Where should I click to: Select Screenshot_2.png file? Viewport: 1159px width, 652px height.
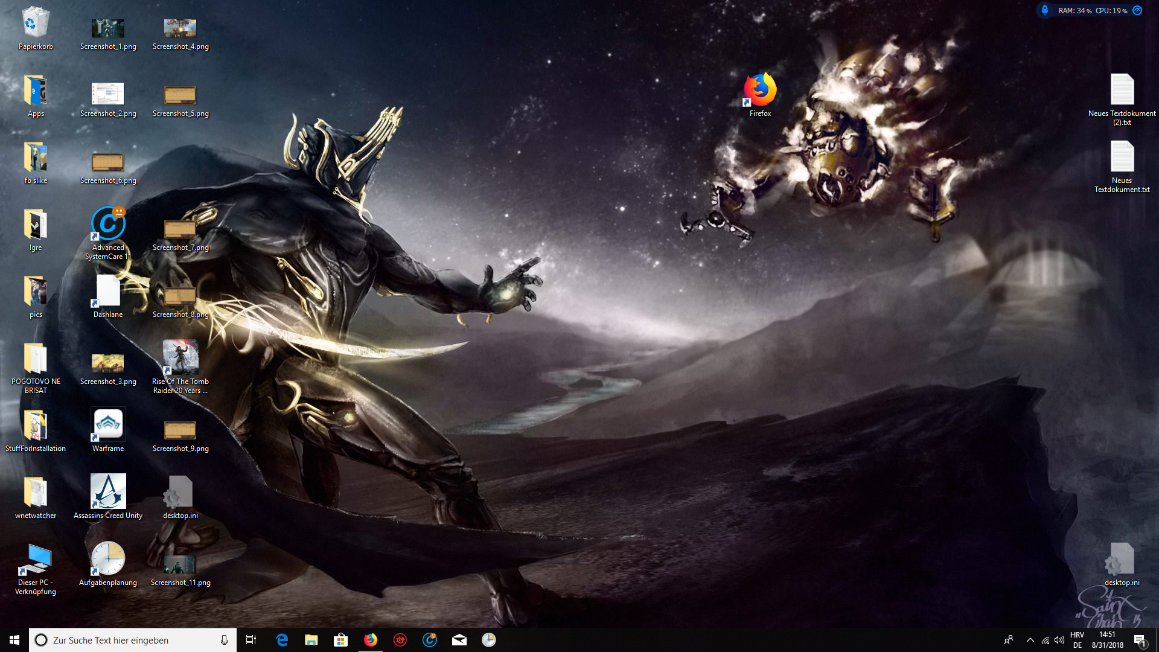(108, 99)
